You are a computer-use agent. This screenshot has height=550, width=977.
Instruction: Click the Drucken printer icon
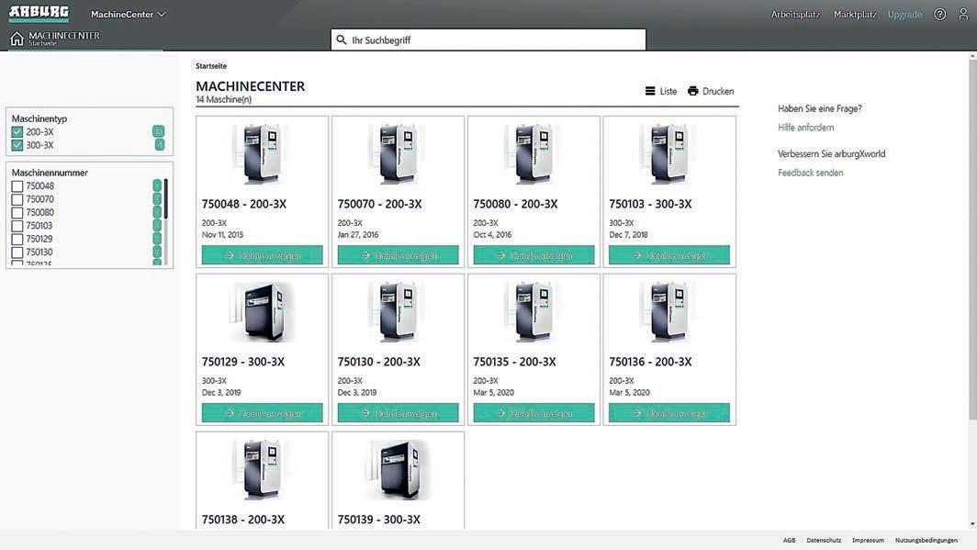[693, 91]
